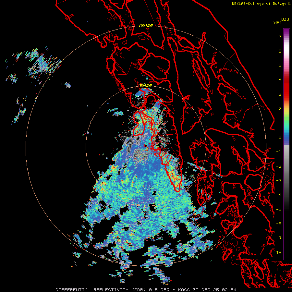Click the 100 NMI range ring label

[x=146, y=26]
